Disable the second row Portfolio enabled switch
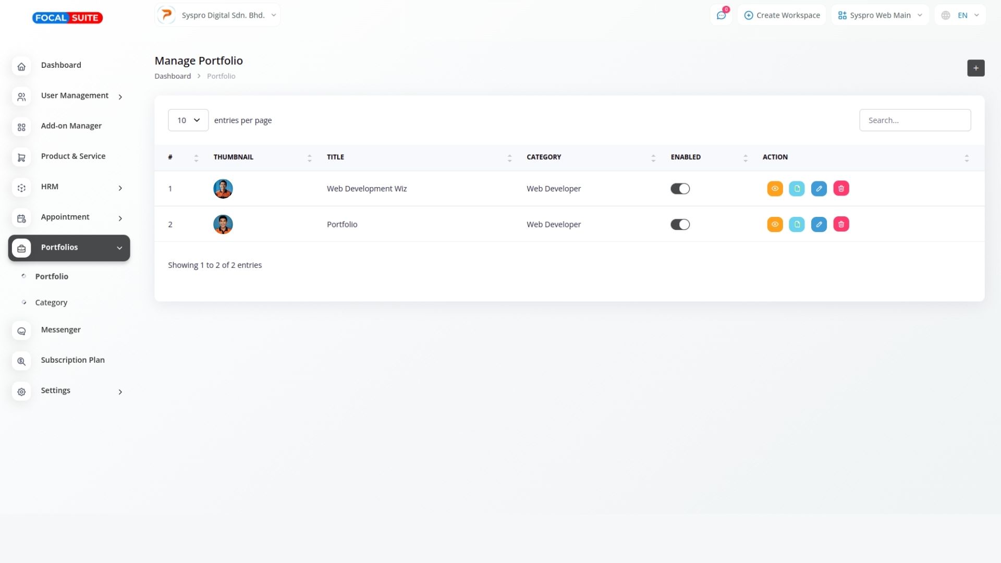 pyautogui.click(x=680, y=225)
